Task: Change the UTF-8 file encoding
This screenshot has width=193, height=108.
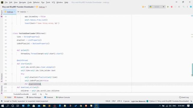Action: pyautogui.click(x=119, y=101)
